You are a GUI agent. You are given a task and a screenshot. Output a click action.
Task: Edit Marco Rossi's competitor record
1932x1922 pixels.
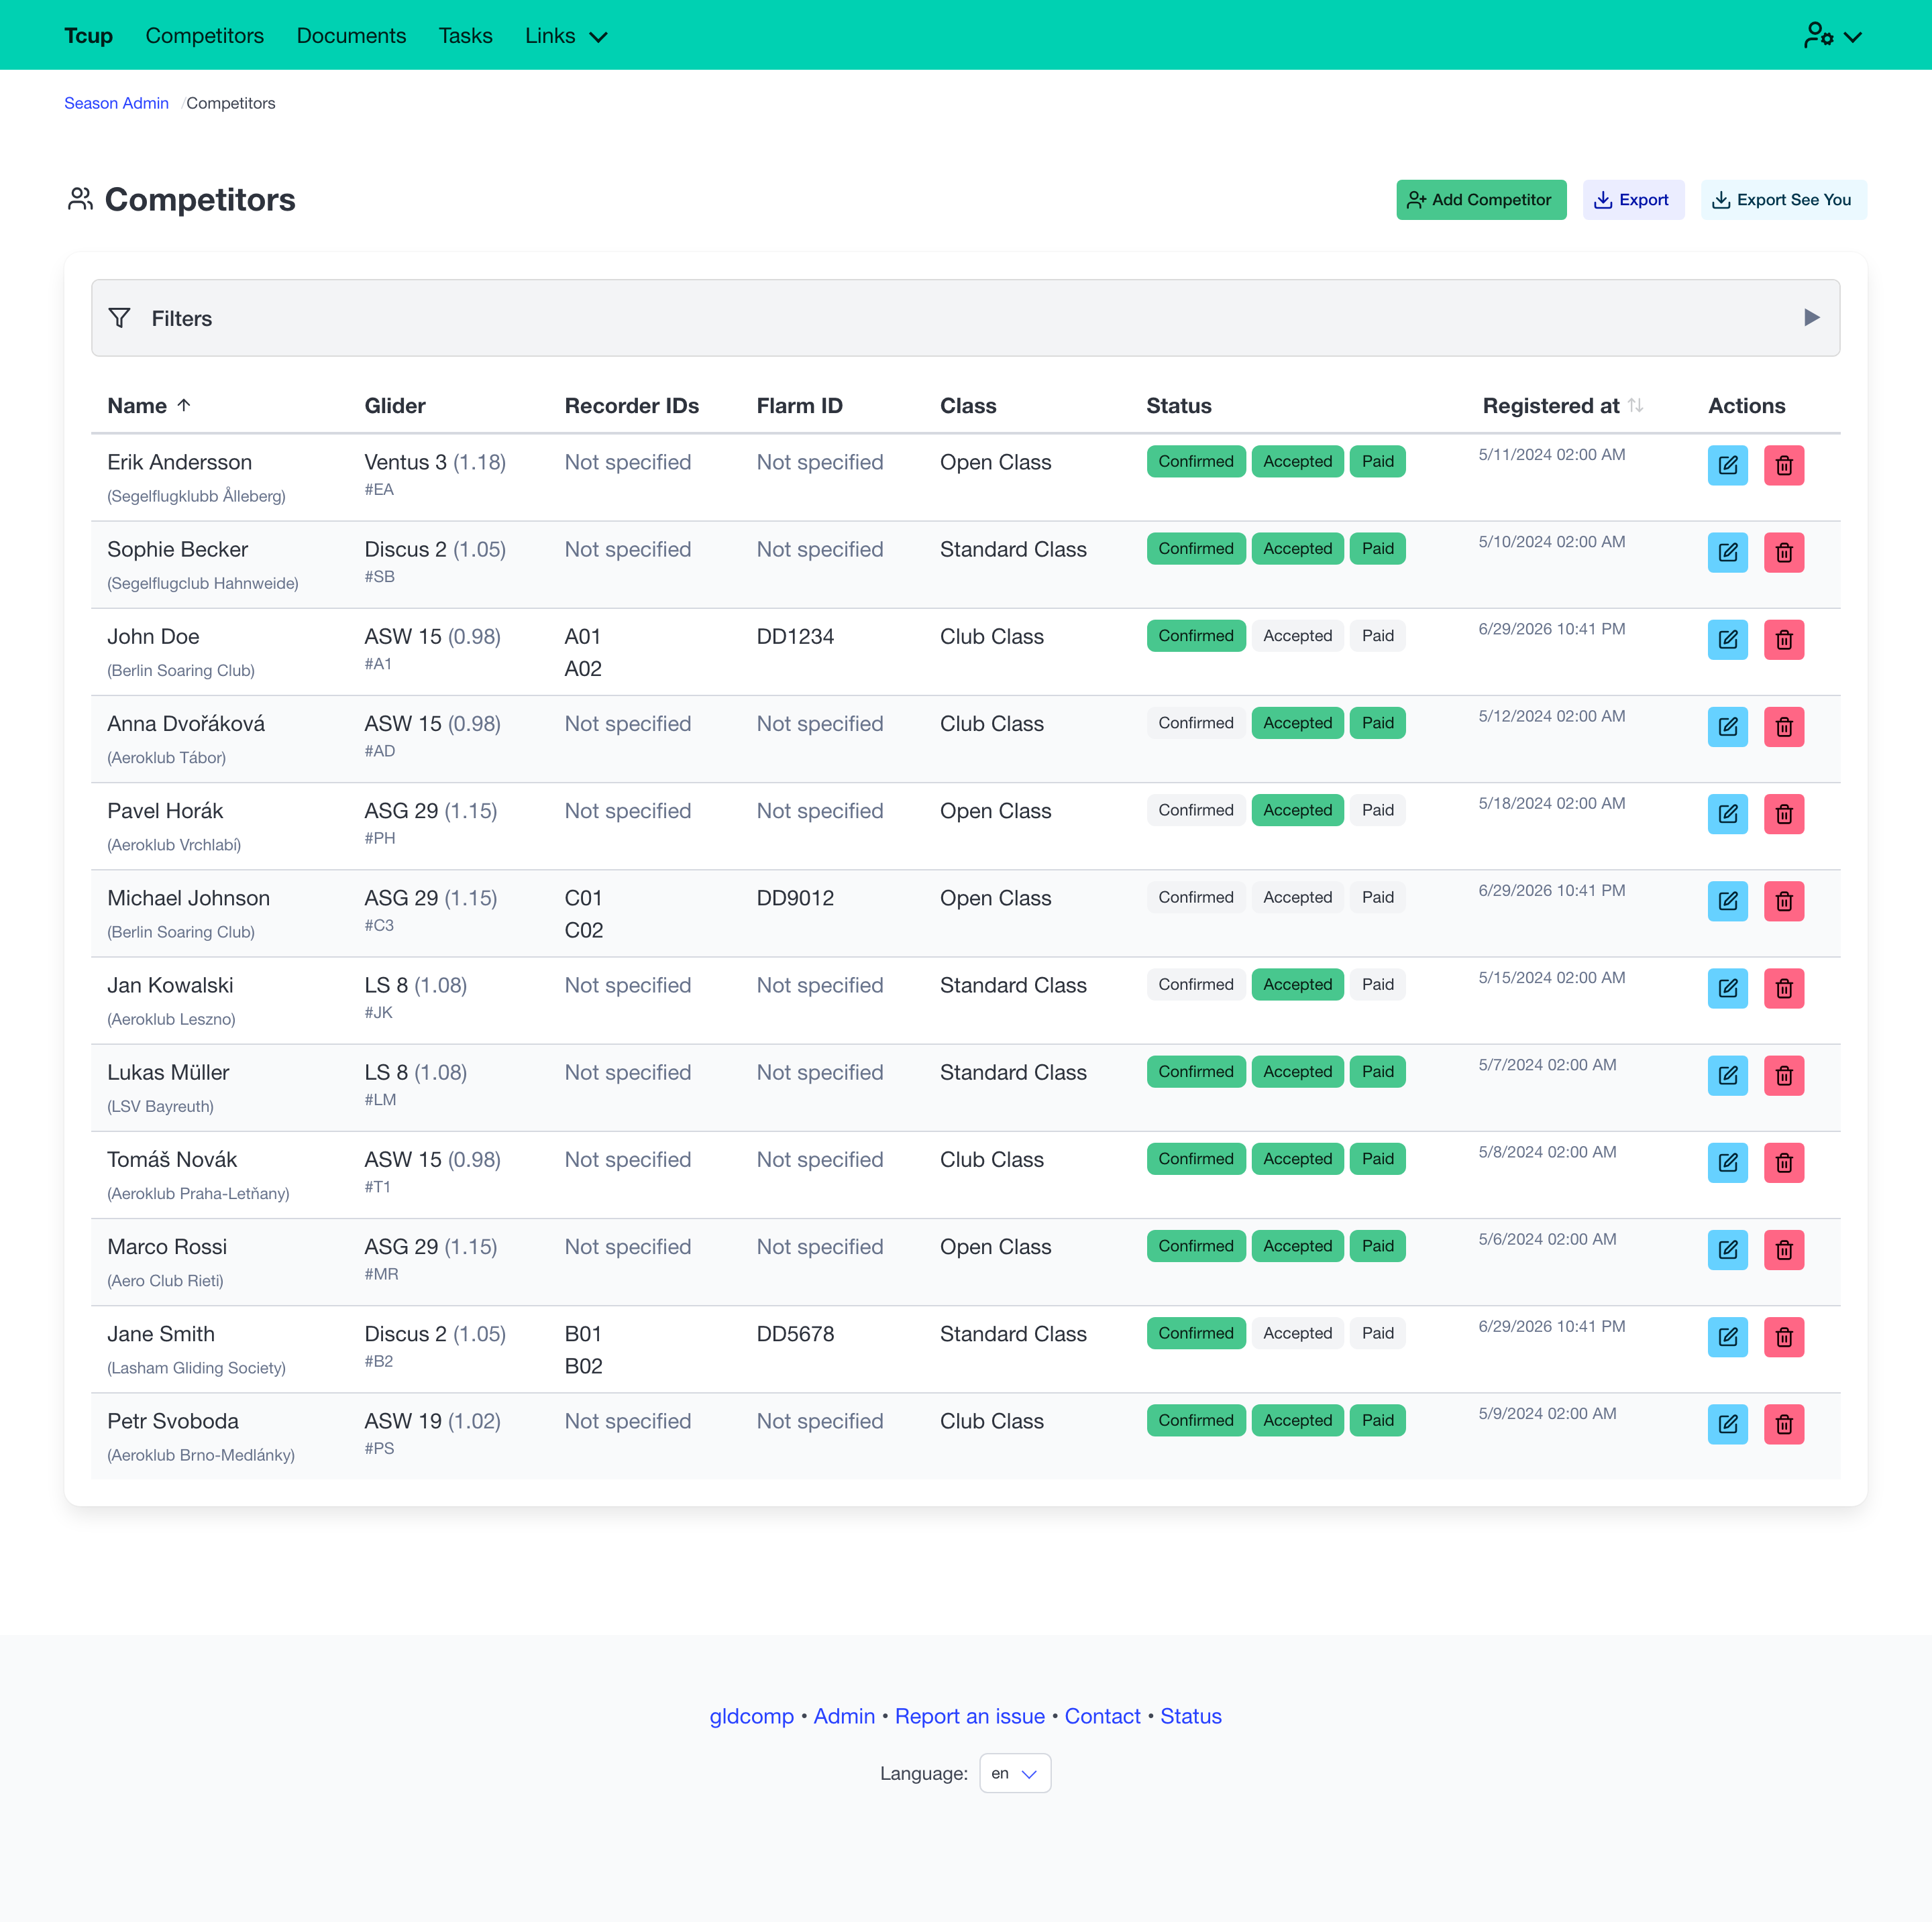coord(1727,1249)
